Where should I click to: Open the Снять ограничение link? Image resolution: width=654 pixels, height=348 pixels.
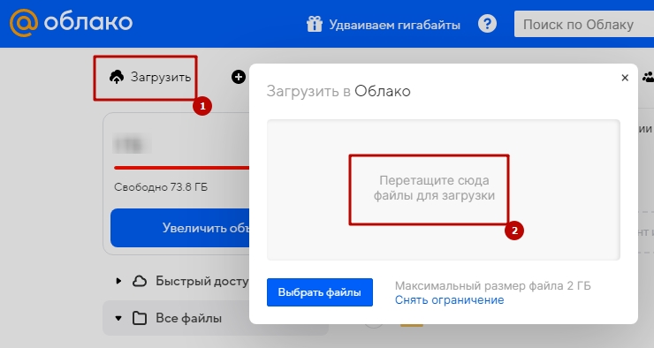point(449,300)
